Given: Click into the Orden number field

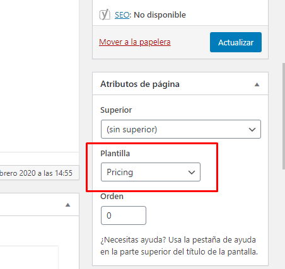Looking at the screenshot, I should coord(124,215).
